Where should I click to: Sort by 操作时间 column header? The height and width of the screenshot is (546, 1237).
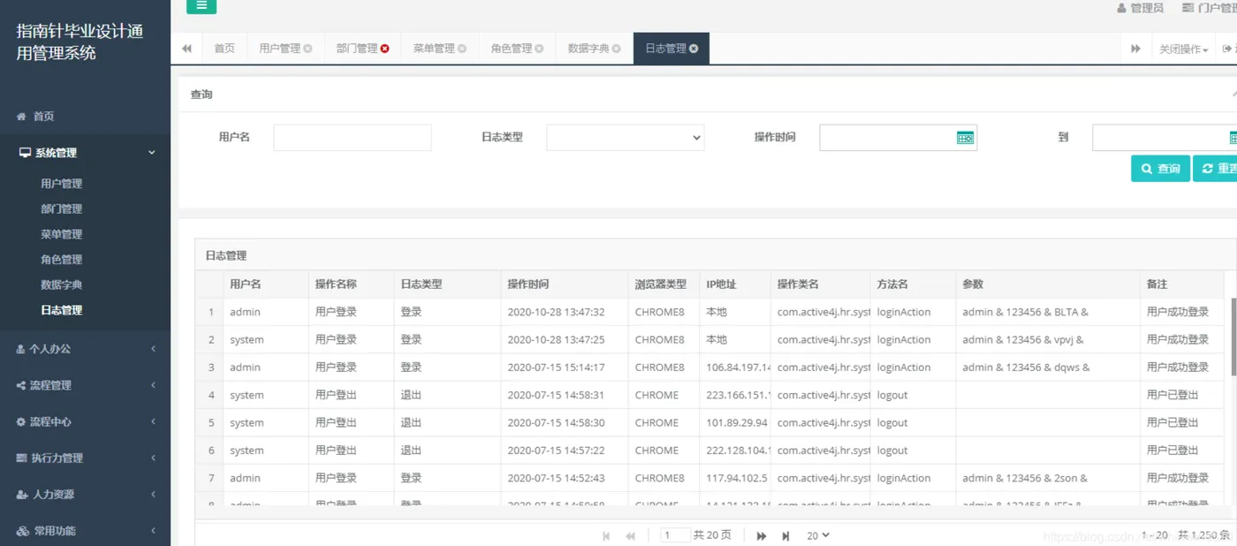[x=565, y=284]
